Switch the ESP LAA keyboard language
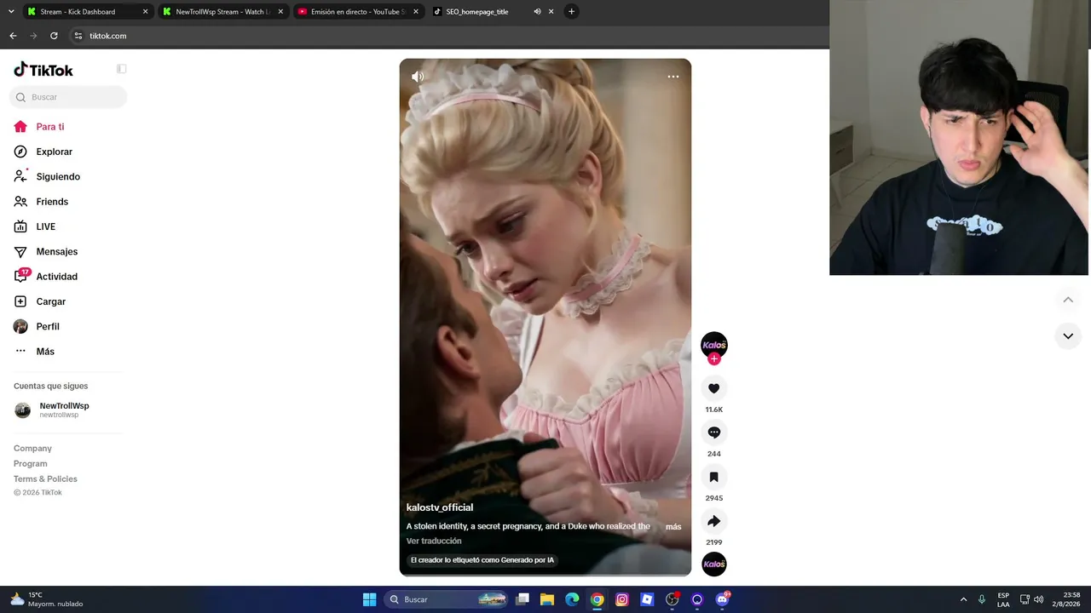 coord(1003,599)
